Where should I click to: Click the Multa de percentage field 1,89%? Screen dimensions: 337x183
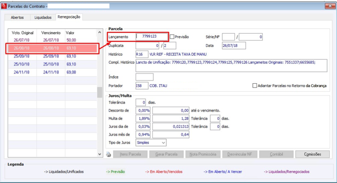143,119
